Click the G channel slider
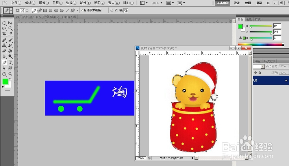 tap(261, 32)
